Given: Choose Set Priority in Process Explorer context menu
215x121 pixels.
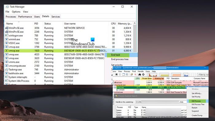Looking at the screenshot, I should 196,97.
